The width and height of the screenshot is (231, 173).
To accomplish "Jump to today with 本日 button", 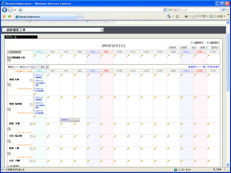I will [194, 48].
